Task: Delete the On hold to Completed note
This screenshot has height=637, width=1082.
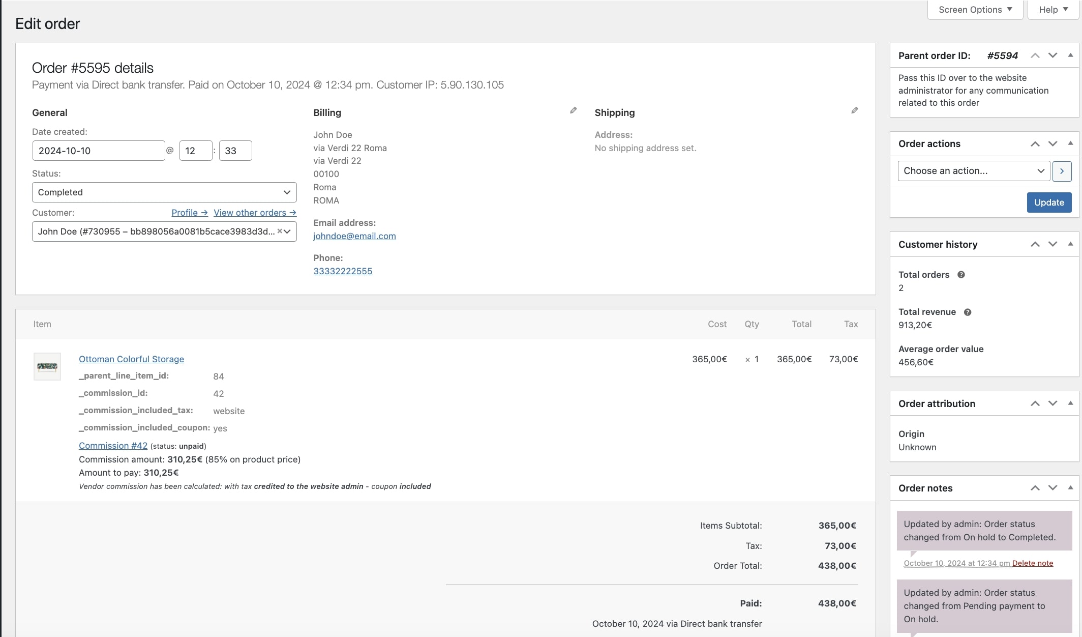Action: coord(1033,563)
